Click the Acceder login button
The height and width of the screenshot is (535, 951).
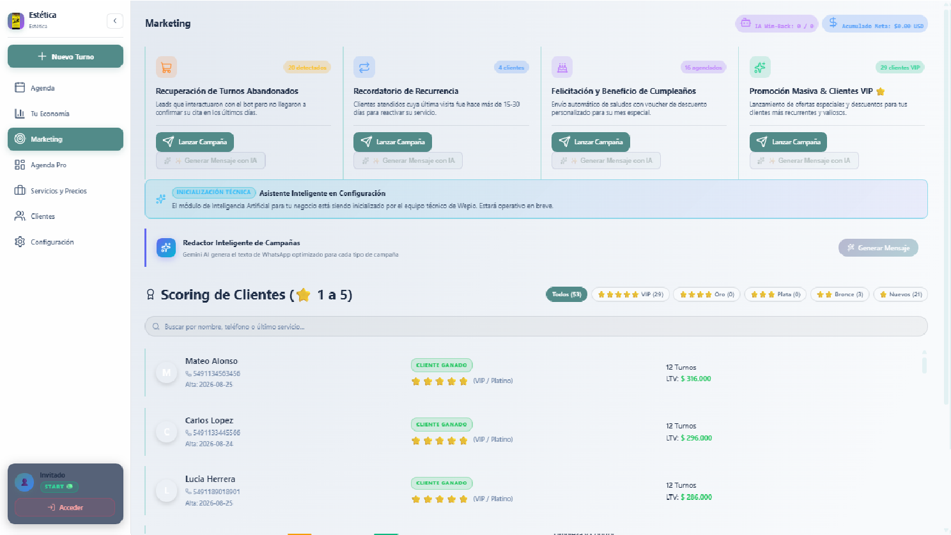pos(65,508)
